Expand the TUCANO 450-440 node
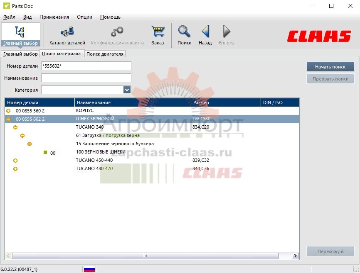The image size is (360, 273). coord(15,161)
